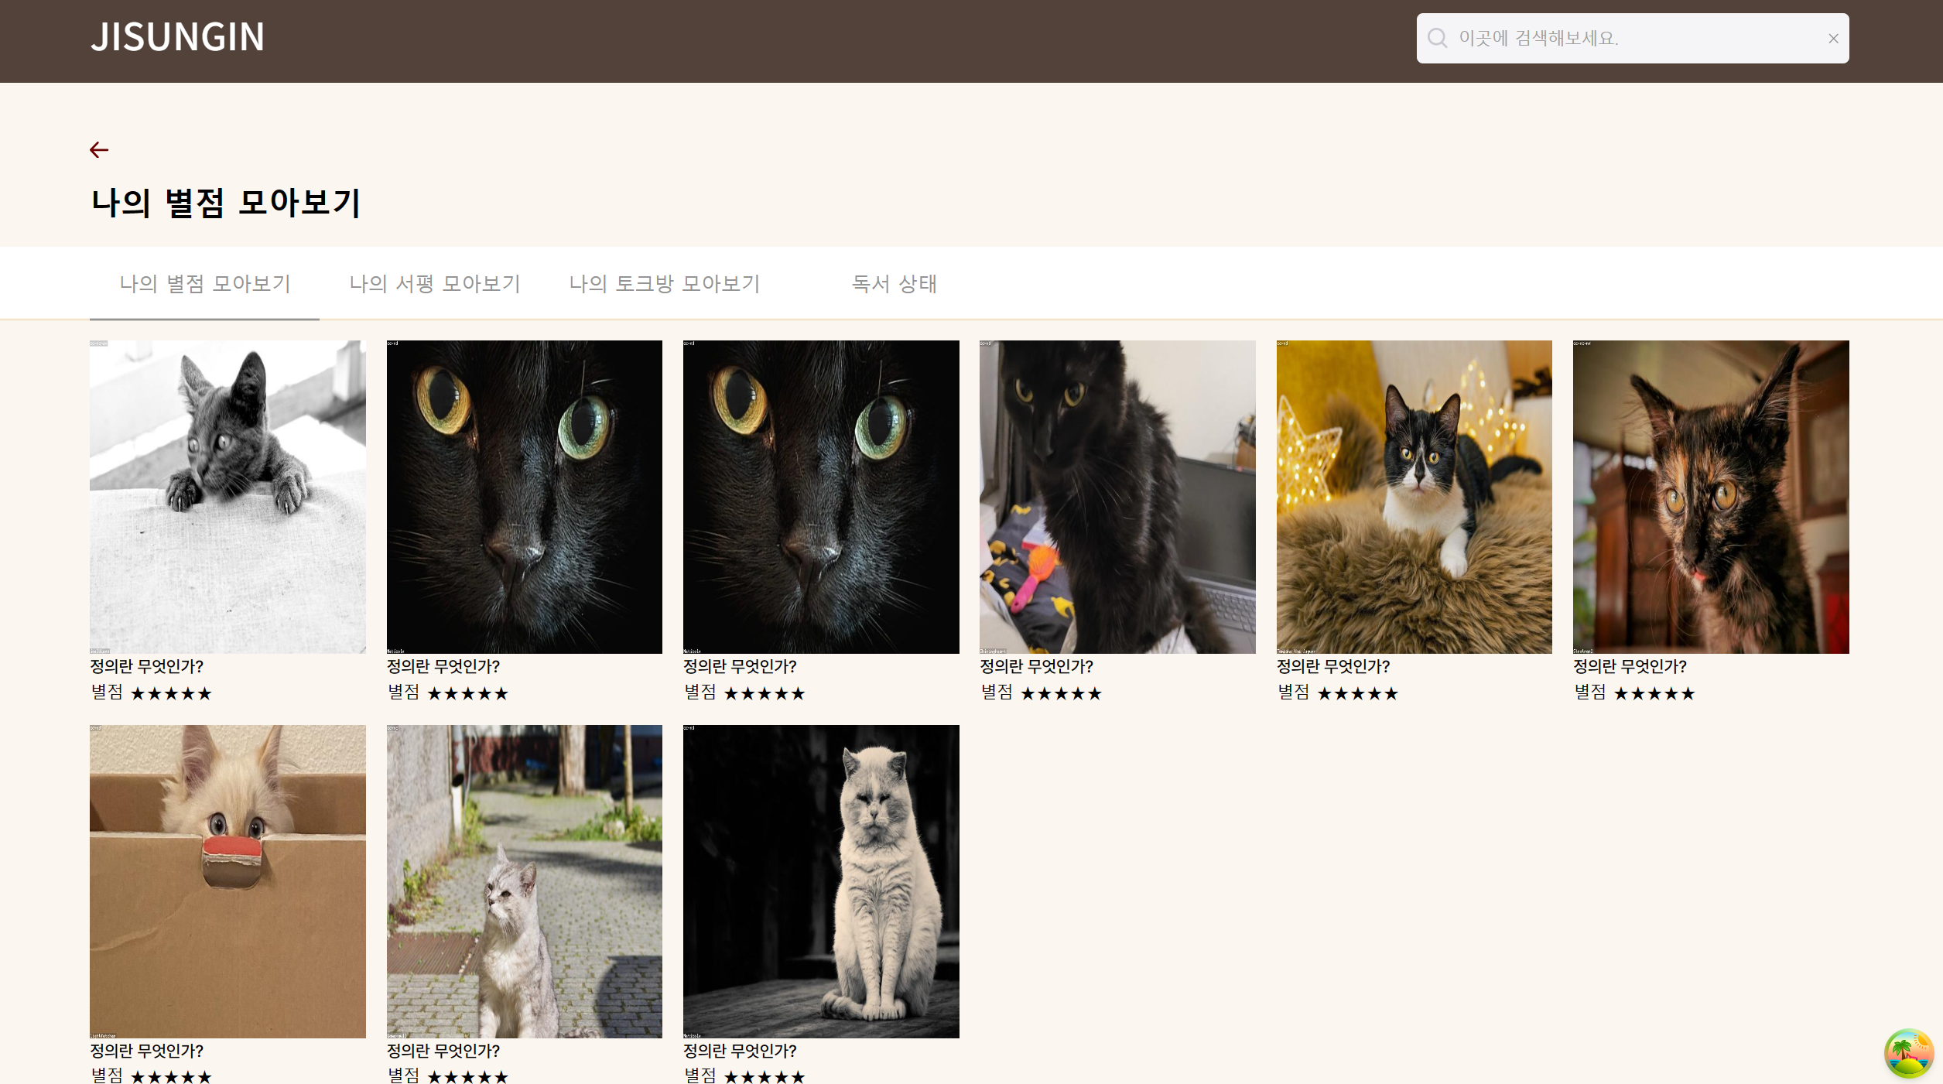Click the JISUNGIN logo
1943x1084 pixels.
point(177,37)
